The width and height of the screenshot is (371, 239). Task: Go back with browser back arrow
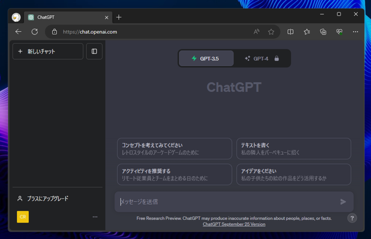point(19,32)
